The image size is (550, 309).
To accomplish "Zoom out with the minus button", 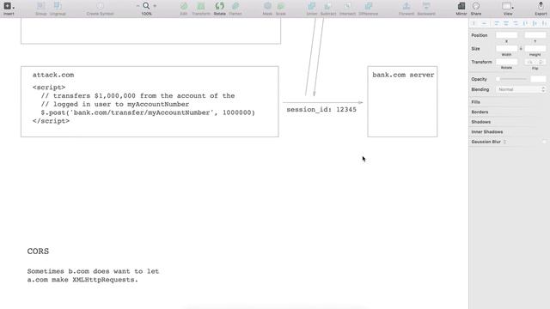I will click(x=137, y=6).
